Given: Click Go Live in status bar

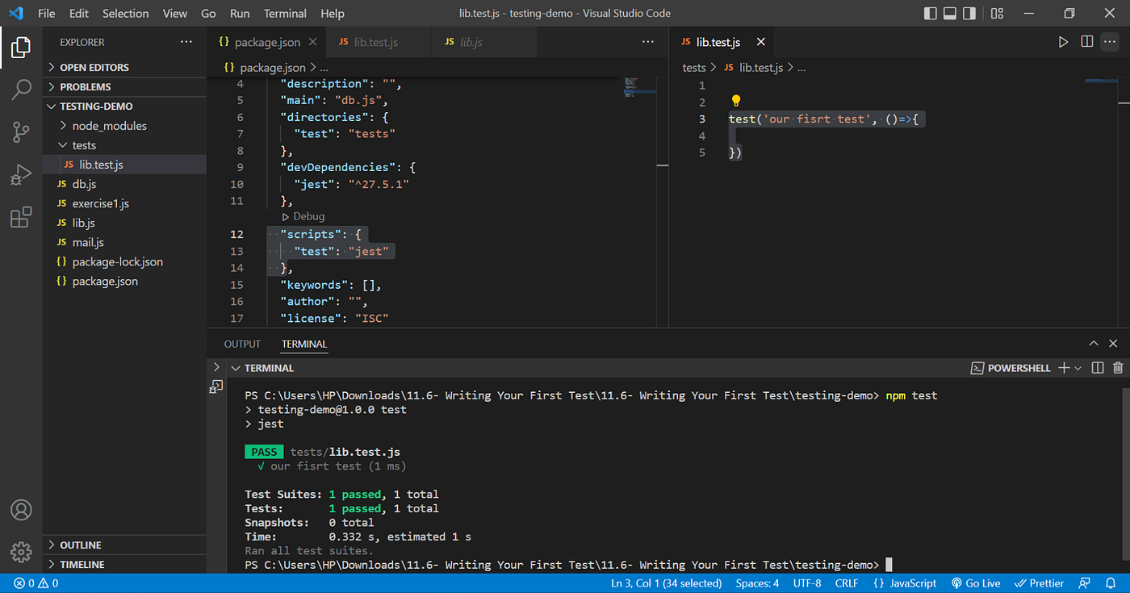Looking at the screenshot, I should tap(976, 583).
